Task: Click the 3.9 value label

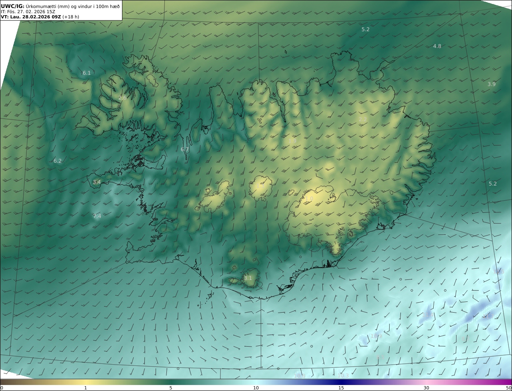Action: click(492, 84)
